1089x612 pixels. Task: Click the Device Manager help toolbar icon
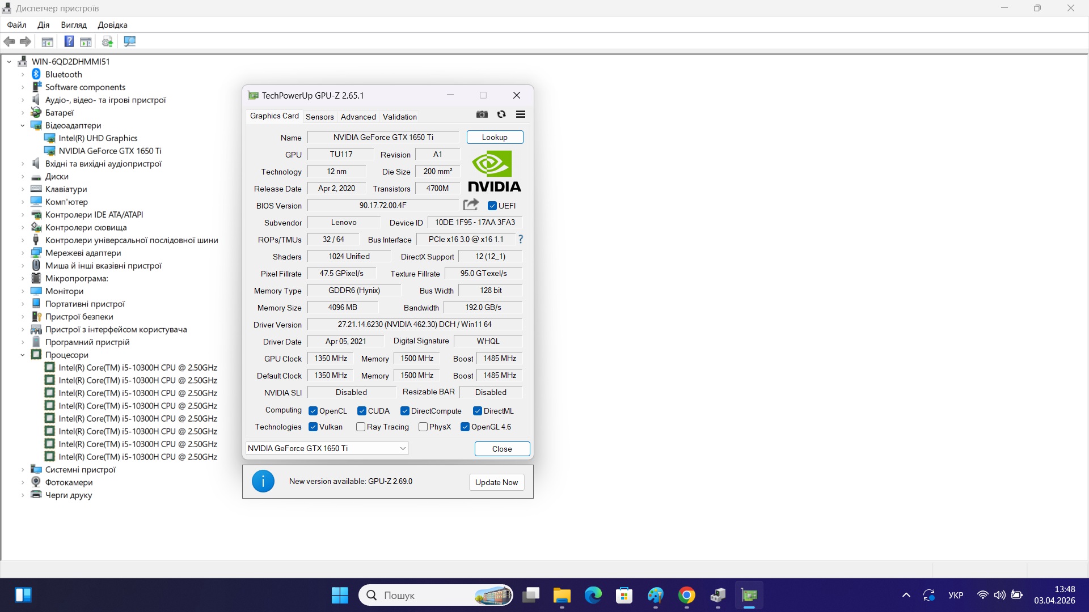click(x=69, y=41)
